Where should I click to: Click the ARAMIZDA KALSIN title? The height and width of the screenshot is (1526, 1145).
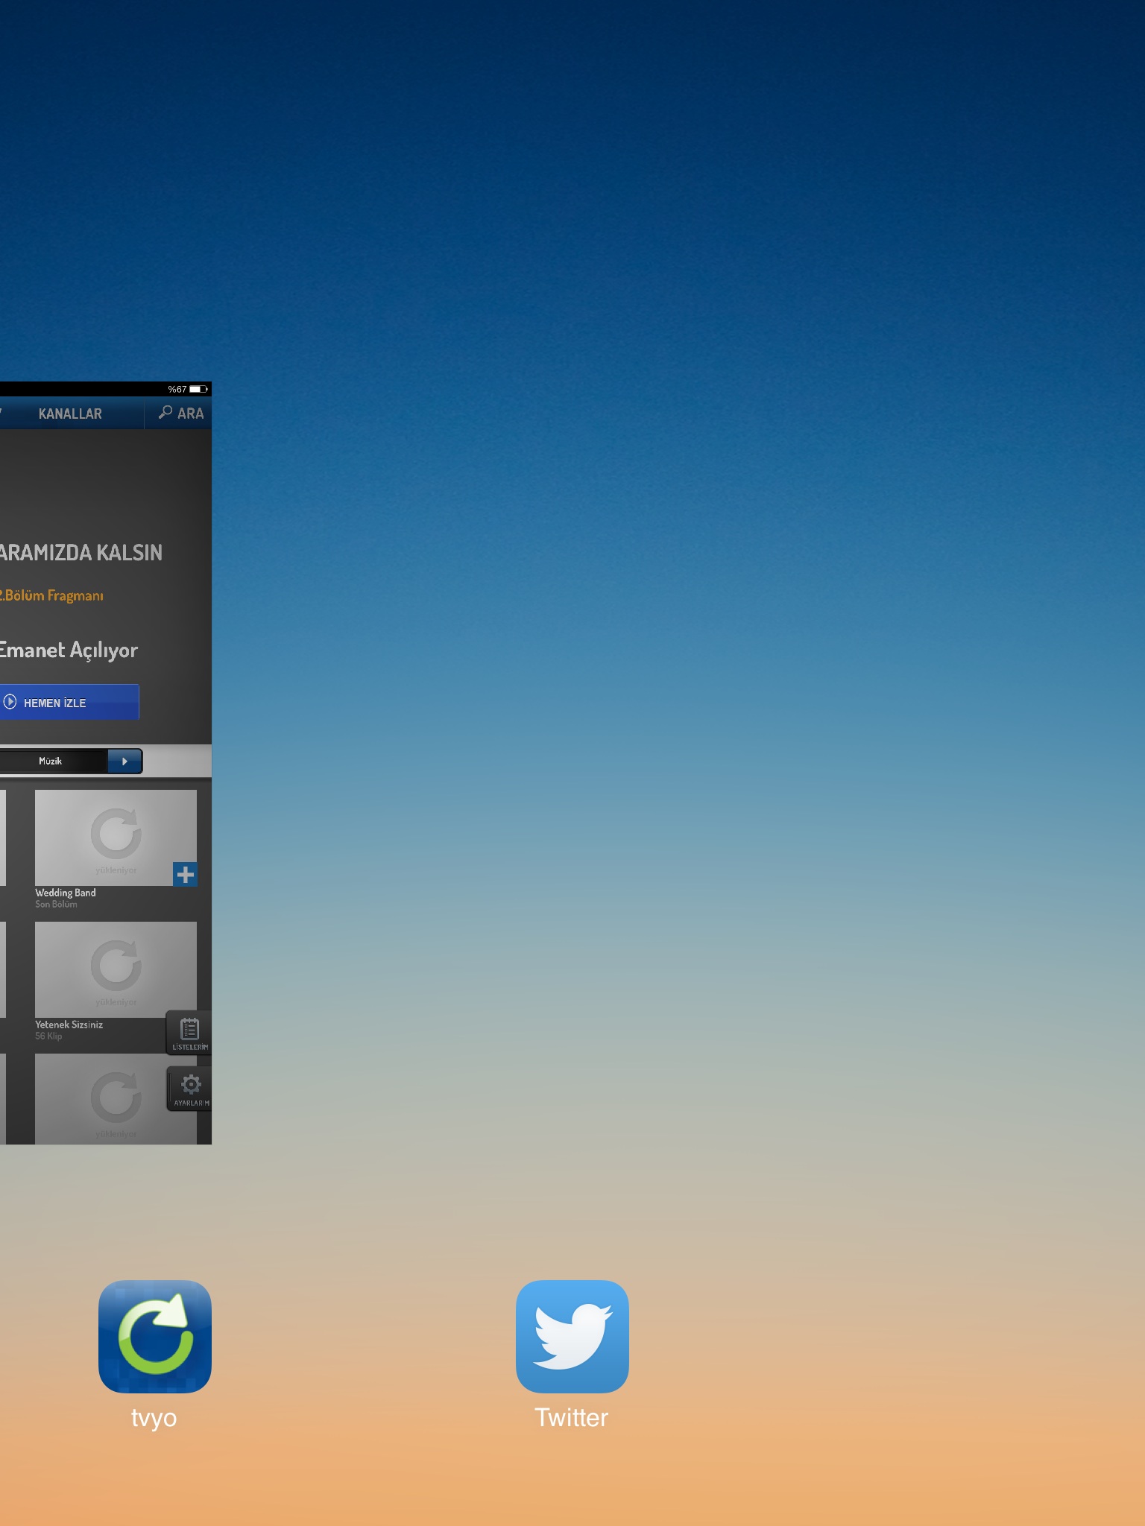click(x=81, y=552)
